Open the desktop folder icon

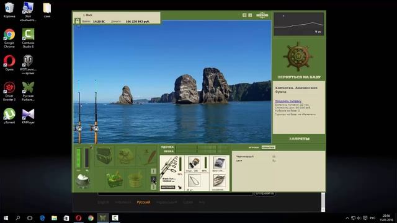coord(47,10)
